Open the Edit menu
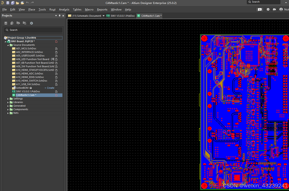Image resolution: width=289 pixels, height=191 pixels. pyautogui.click(x=12, y=9)
